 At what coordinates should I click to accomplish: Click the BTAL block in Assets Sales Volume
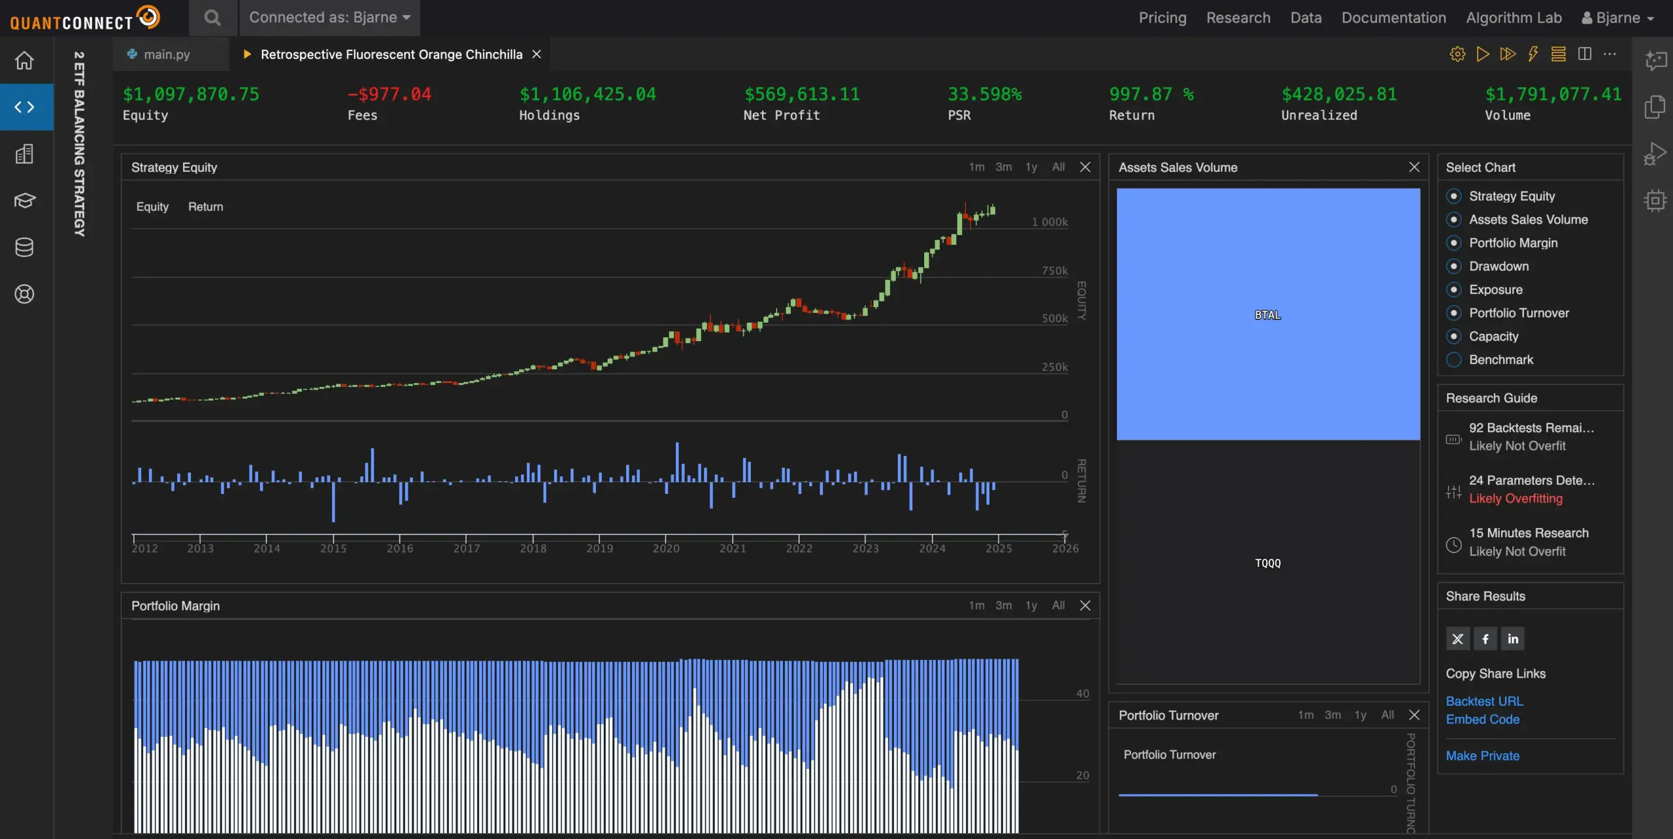point(1267,314)
